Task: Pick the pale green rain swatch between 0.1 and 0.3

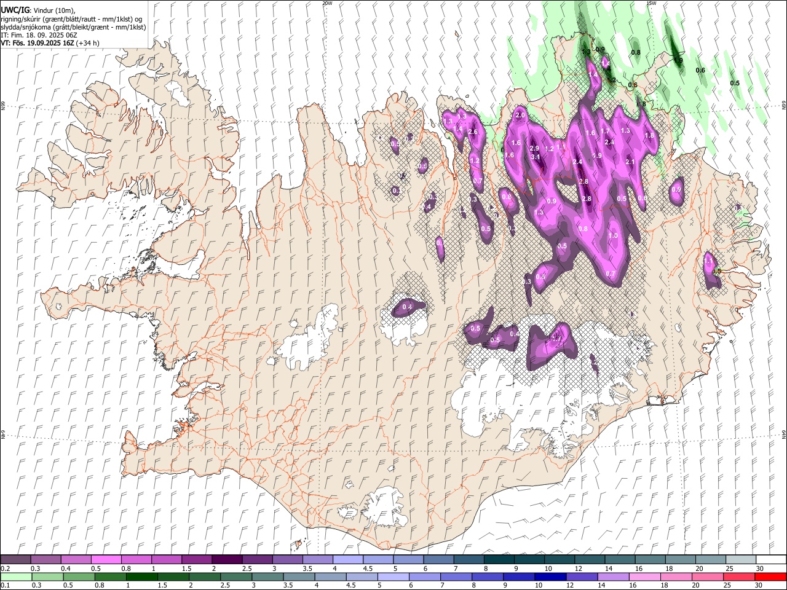Action: tap(16, 576)
